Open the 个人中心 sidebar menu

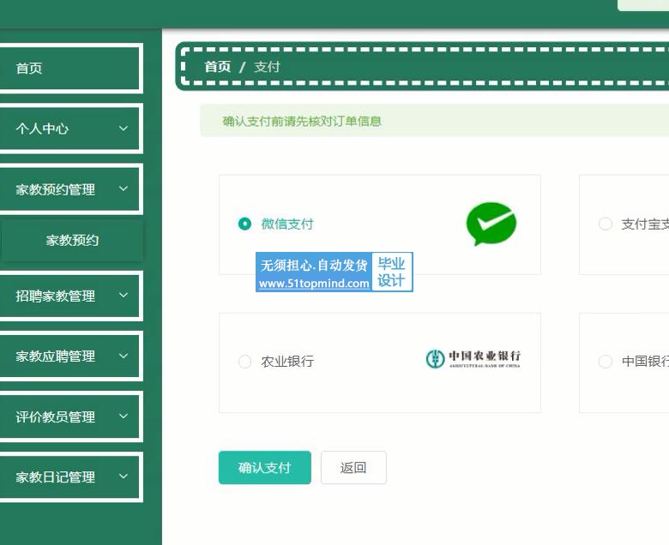pyautogui.click(x=70, y=129)
